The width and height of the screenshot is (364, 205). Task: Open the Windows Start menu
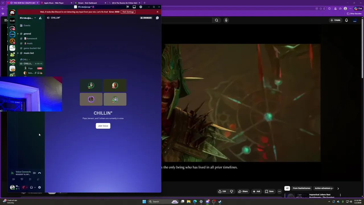144,202
